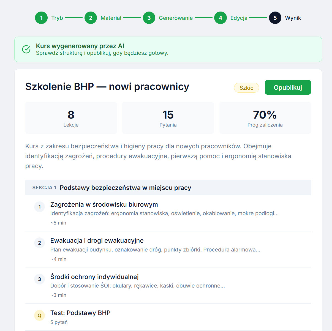The width and height of the screenshot is (332, 331).
Task: Click step 1 circle for Tryb
Action: click(x=41, y=18)
